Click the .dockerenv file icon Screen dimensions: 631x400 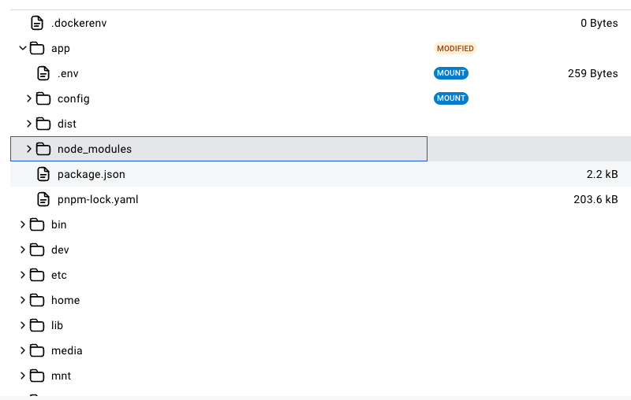(36, 23)
